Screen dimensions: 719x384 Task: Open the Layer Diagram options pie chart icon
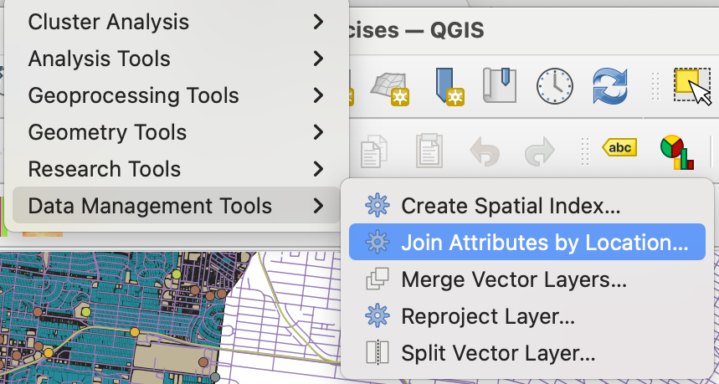[x=676, y=151]
